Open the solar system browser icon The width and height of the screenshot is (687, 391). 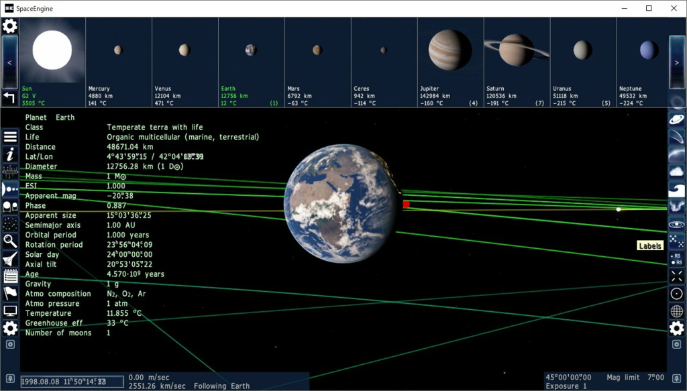click(10, 189)
